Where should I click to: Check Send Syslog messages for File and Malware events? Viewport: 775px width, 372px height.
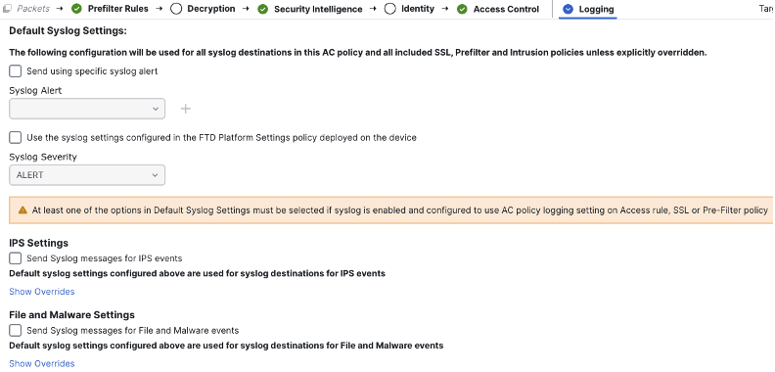coord(16,331)
